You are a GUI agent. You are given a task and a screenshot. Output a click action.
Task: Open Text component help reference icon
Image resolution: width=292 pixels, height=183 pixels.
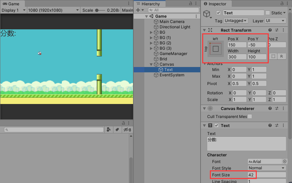click(270, 125)
